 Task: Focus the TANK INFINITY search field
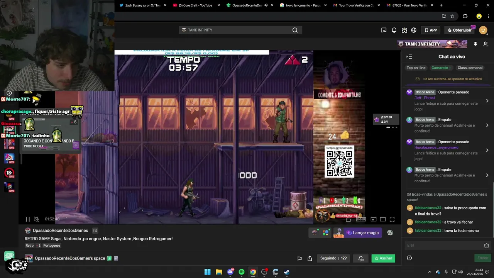(x=237, y=30)
